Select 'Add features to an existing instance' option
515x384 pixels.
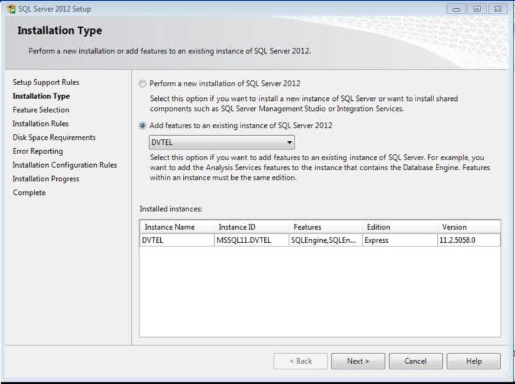click(x=142, y=126)
